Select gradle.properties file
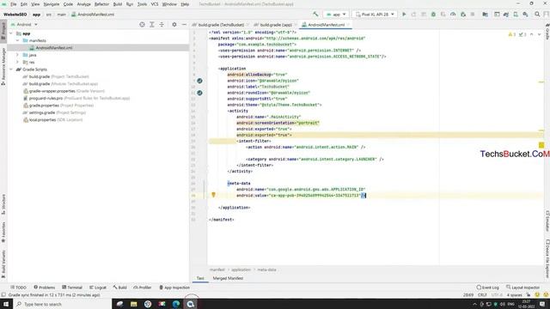 58,106
